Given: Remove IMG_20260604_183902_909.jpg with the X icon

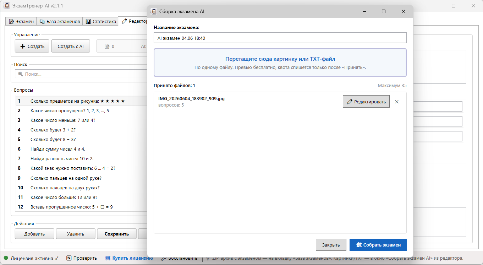Looking at the screenshot, I should (397, 102).
